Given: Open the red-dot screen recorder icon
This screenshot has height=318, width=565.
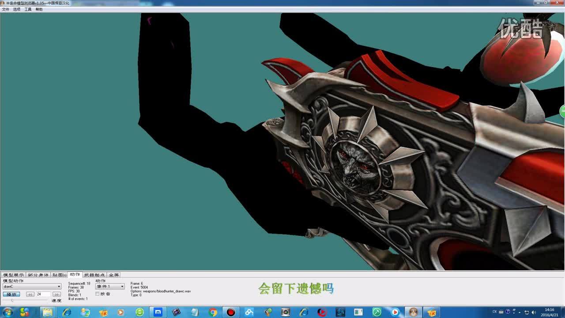Looking at the screenshot, I should (231, 312).
